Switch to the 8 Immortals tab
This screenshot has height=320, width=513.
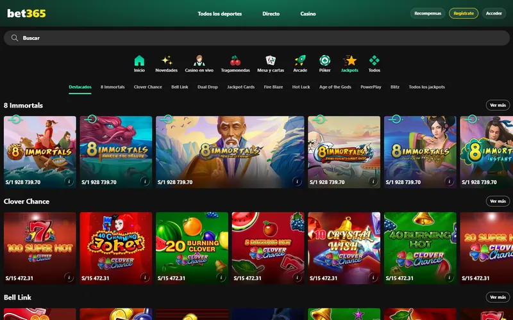tap(113, 87)
